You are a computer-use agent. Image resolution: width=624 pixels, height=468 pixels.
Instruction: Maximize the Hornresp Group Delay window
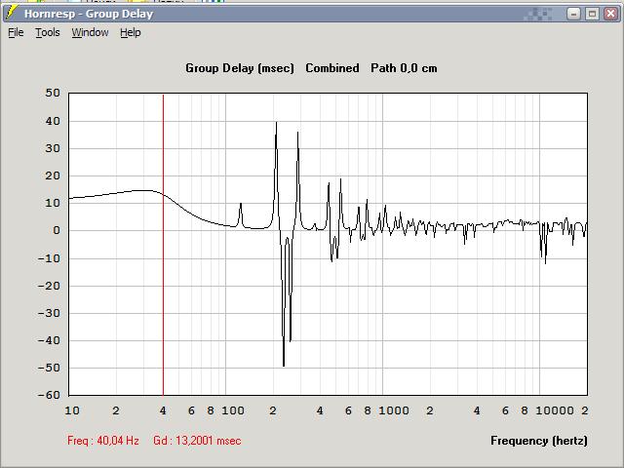click(x=592, y=14)
